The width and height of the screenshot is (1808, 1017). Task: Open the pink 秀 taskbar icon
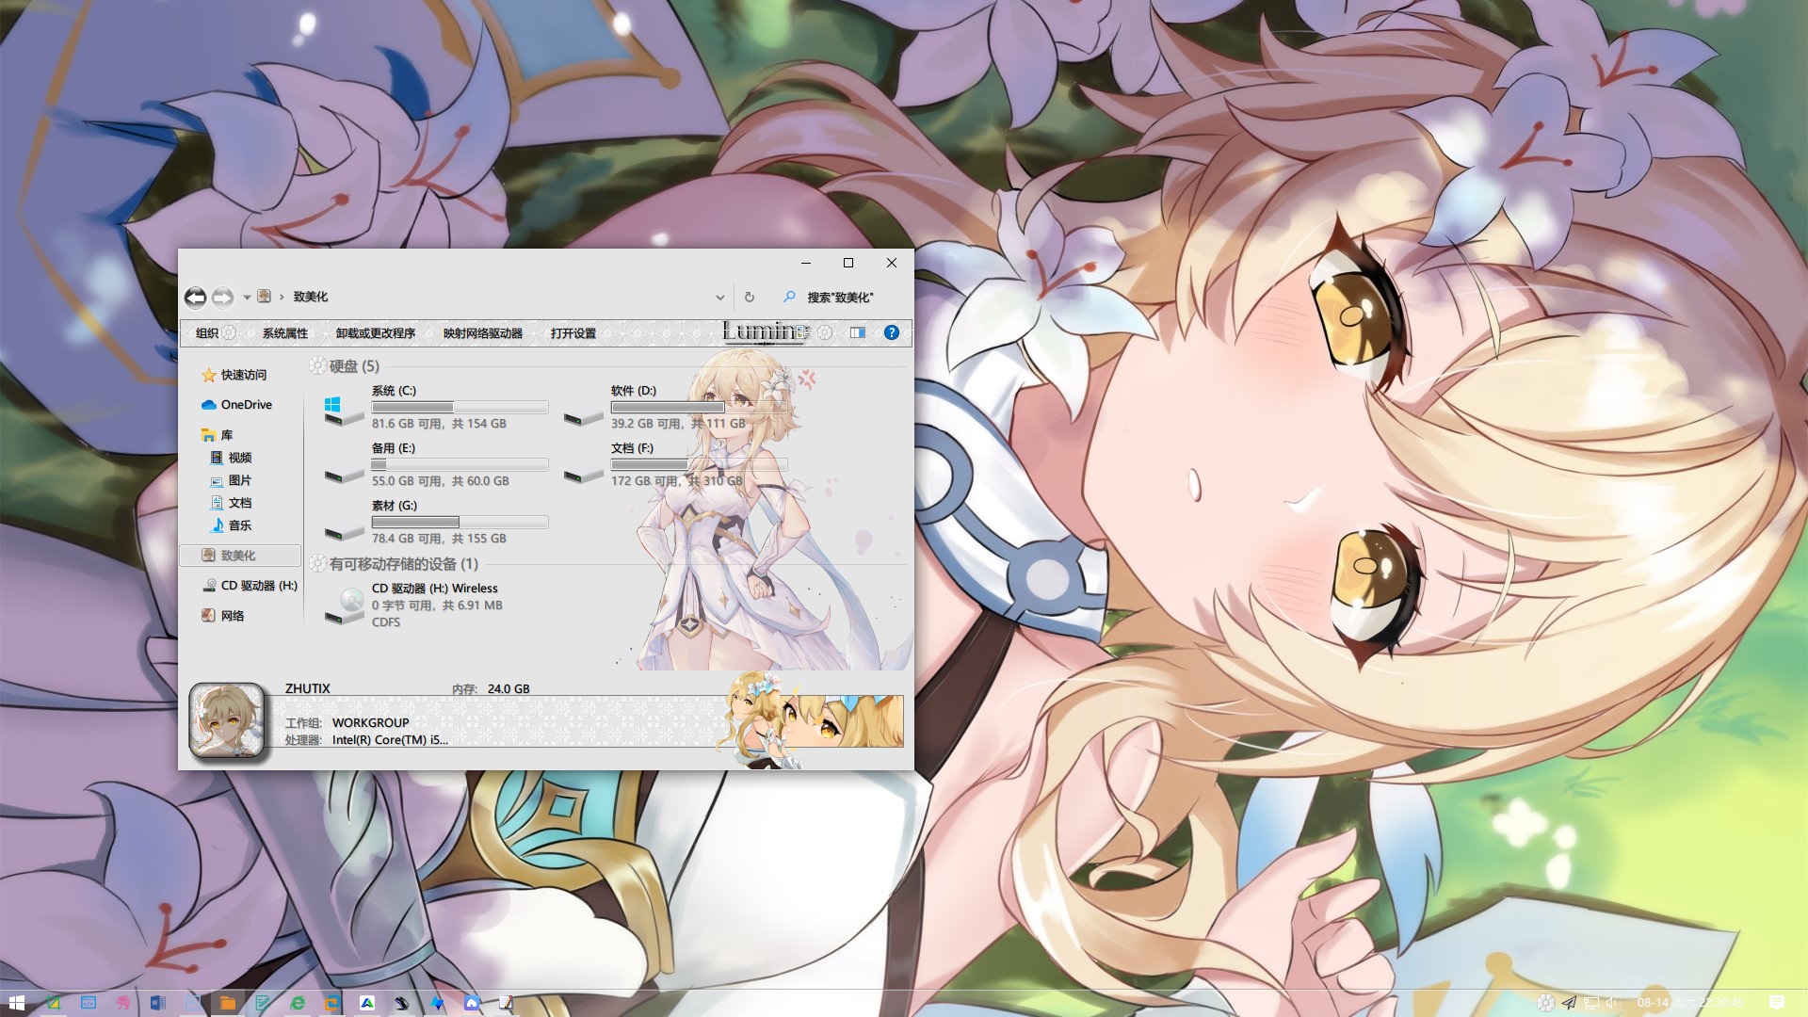pyautogui.click(x=122, y=1003)
